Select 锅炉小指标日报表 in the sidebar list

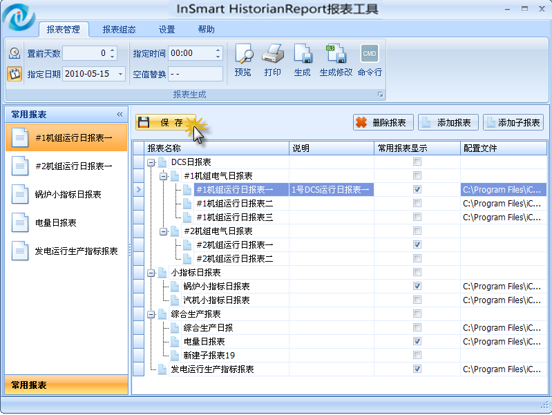tap(66, 194)
